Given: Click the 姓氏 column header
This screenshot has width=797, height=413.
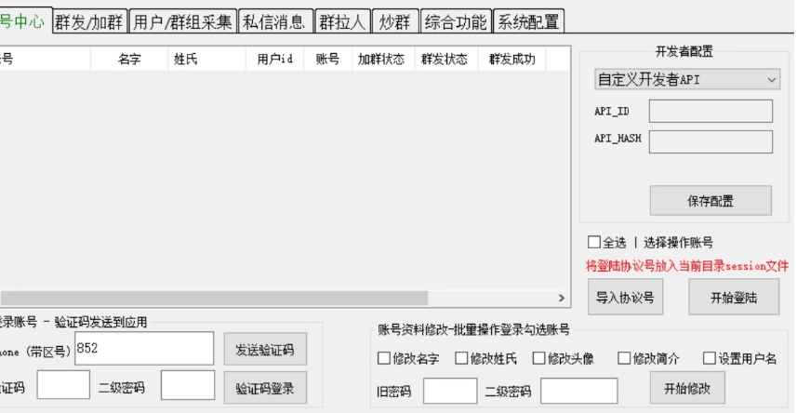Looking at the screenshot, I should pyautogui.click(x=206, y=60).
